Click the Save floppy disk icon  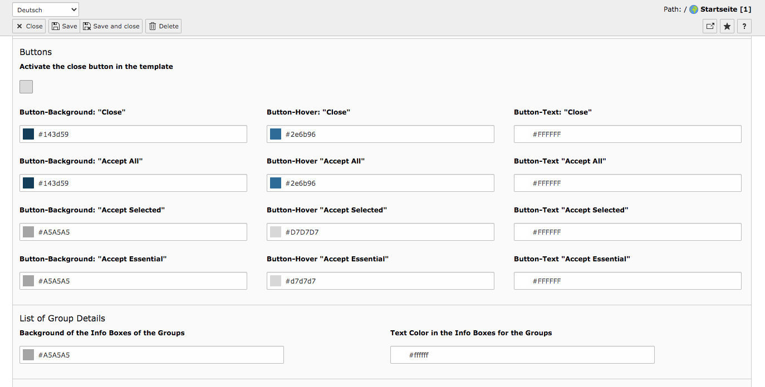point(56,26)
